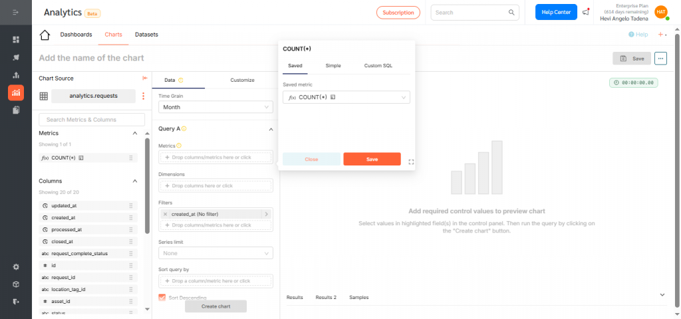Switch to the Customize tab
The image size is (681, 319).
242,80
